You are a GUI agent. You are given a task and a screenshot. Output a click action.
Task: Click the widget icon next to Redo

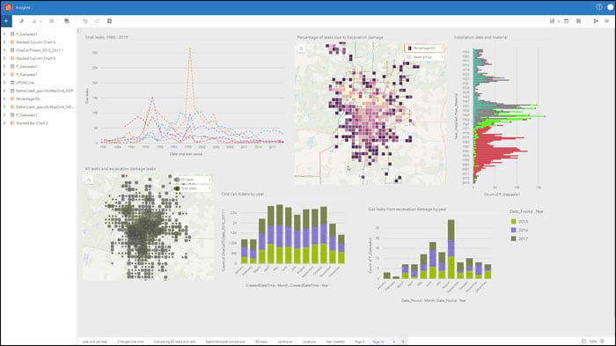tap(110, 21)
